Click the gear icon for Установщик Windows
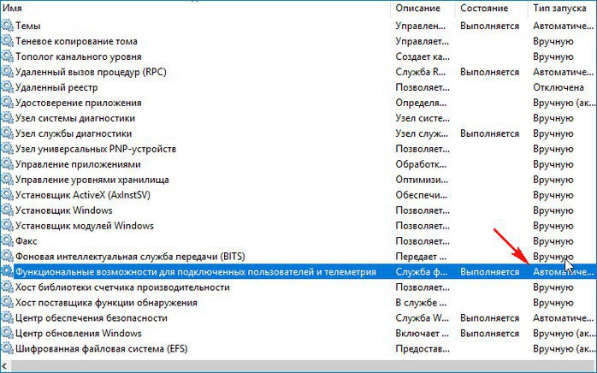The image size is (597, 373). click(x=7, y=210)
